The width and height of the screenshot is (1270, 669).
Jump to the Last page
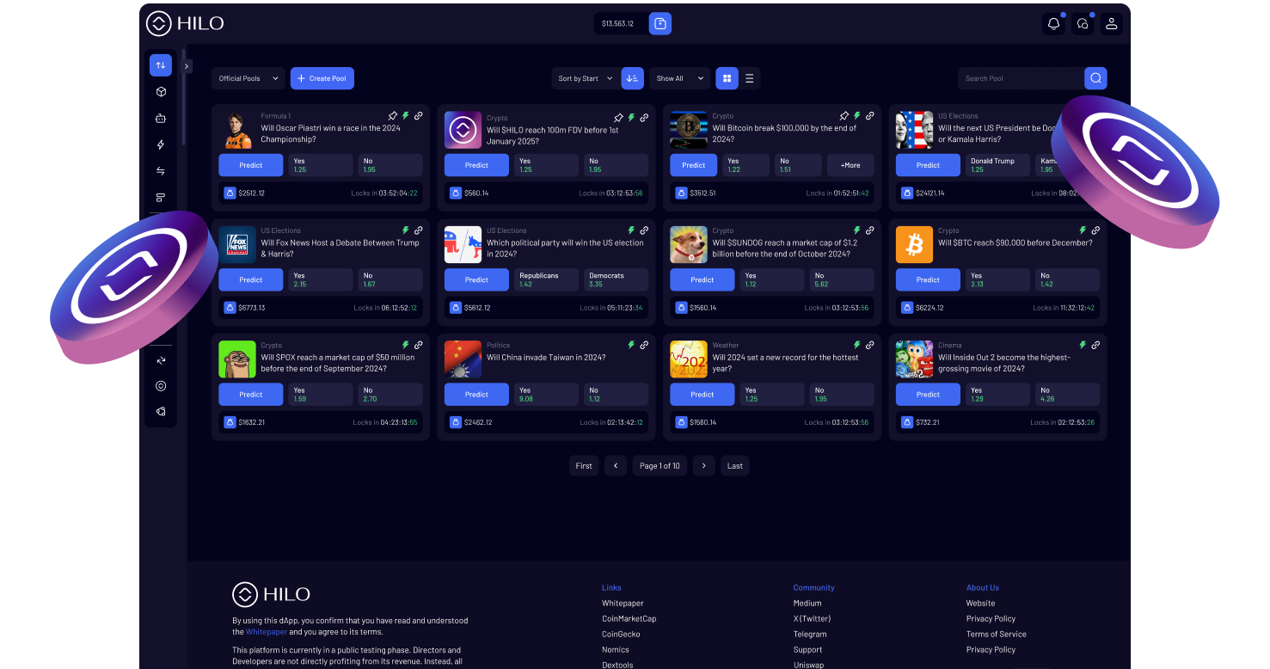coord(735,466)
